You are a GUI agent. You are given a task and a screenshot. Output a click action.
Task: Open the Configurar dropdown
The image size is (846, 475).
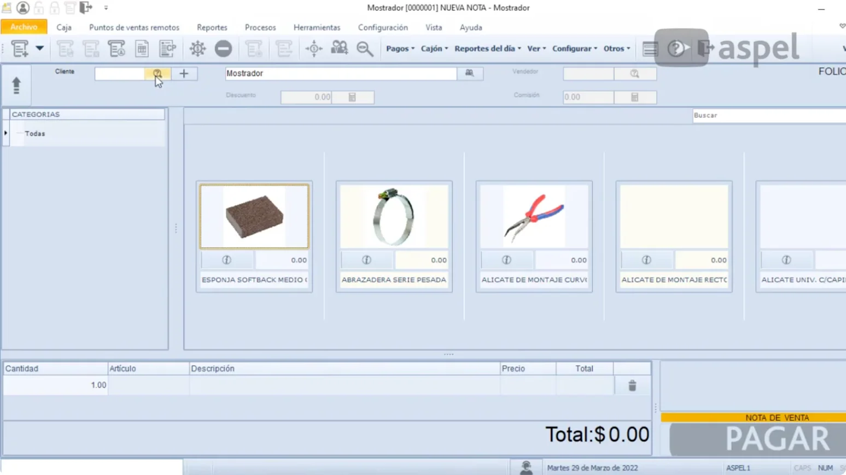point(575,49)
